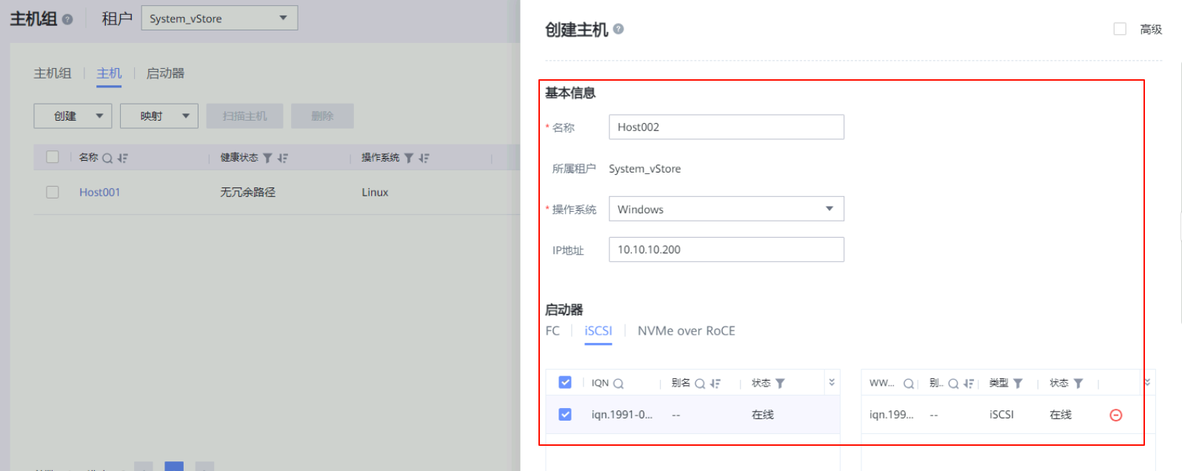Click the search icon in host 名称 column
The height and width of the screenshot is (471, 1182).
pyautogui.click(x=107, y=158)
